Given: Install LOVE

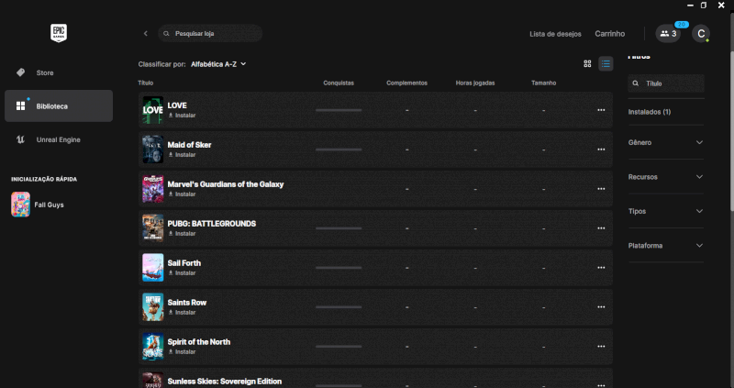Looking at the screenshot, I should tap(182, 116).
